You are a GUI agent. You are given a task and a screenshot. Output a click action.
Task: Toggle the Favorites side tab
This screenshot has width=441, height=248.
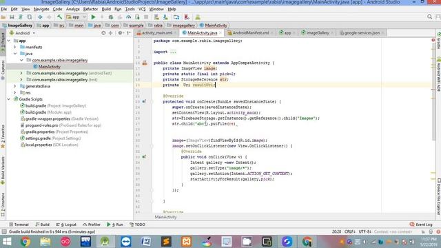pos(3,136)
